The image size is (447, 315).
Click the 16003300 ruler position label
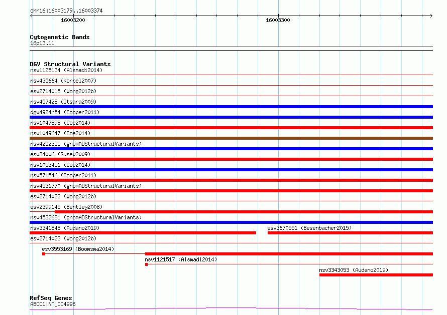point(278,20)
